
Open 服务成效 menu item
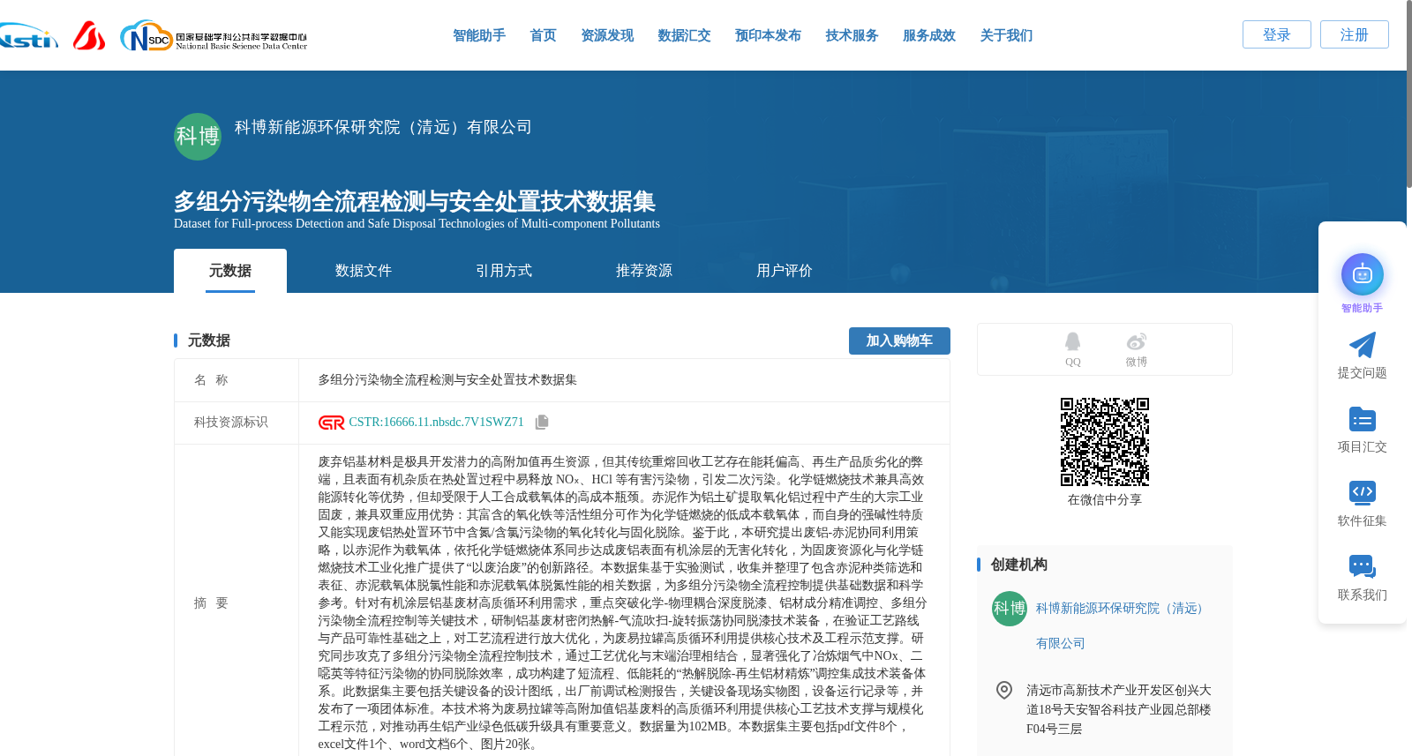tap(929, 35)
